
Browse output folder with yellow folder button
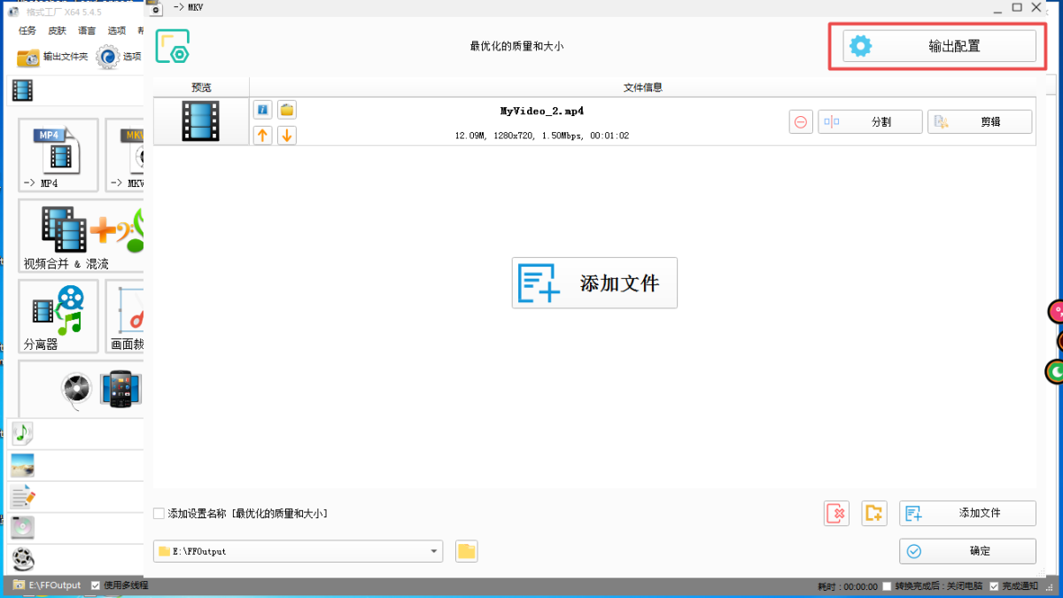coord(467,551)
